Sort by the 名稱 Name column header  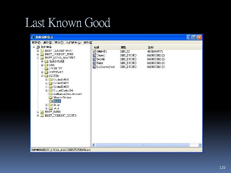point(105,47)
